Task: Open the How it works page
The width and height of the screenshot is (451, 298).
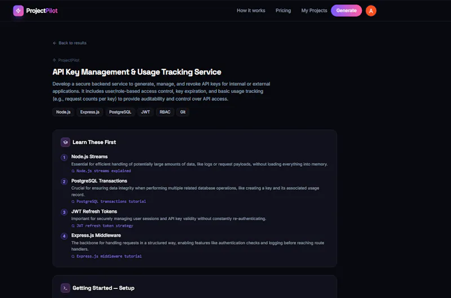Action: coord(251,11)
